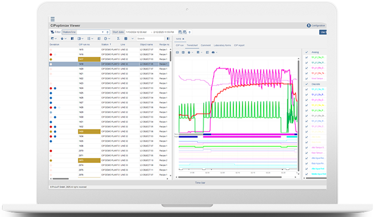Select CIP run 1417 in the list

[89, 59]
